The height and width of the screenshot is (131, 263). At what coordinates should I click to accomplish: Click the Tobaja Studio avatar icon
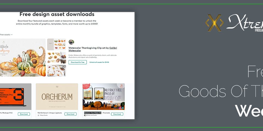click(x=38, y=115)
